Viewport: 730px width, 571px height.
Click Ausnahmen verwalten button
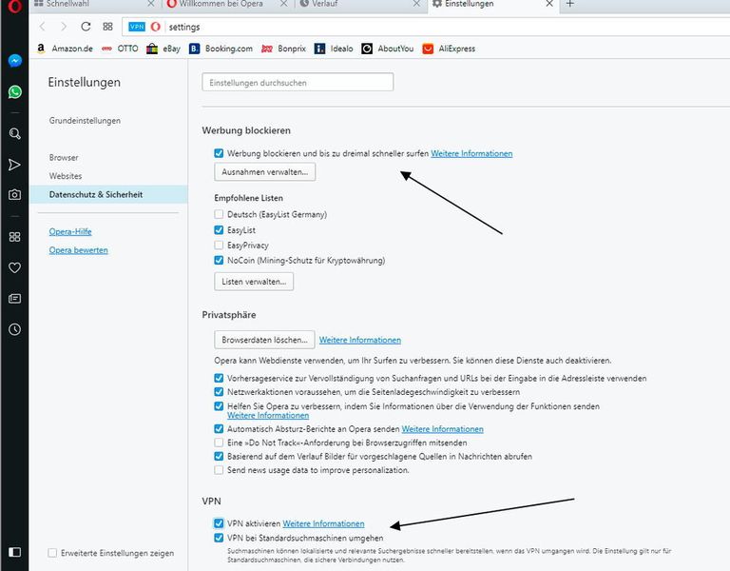265,171
